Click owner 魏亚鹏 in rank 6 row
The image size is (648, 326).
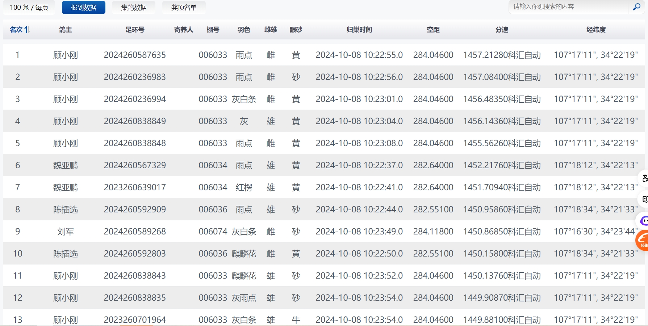tap(66, 165)
